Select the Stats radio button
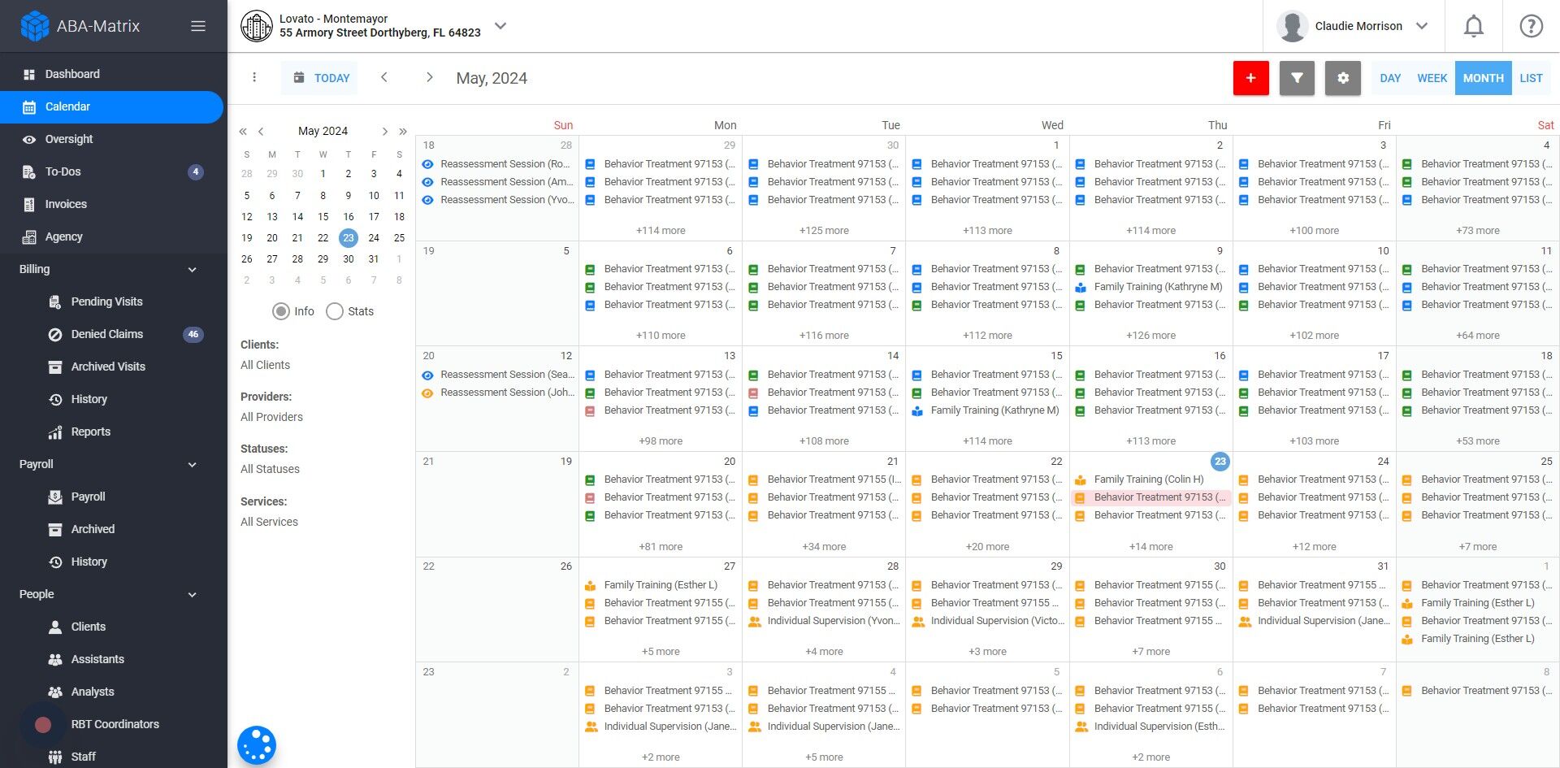The image size is (1560, 768). pos(335,311)
